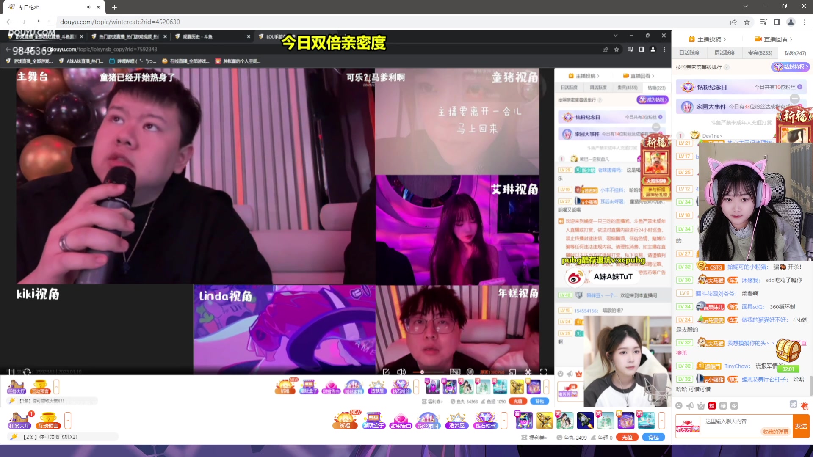Viewport: 813px width, 457px height.
Task: Expand the gift list arrow at right
Action: [661, 420]
